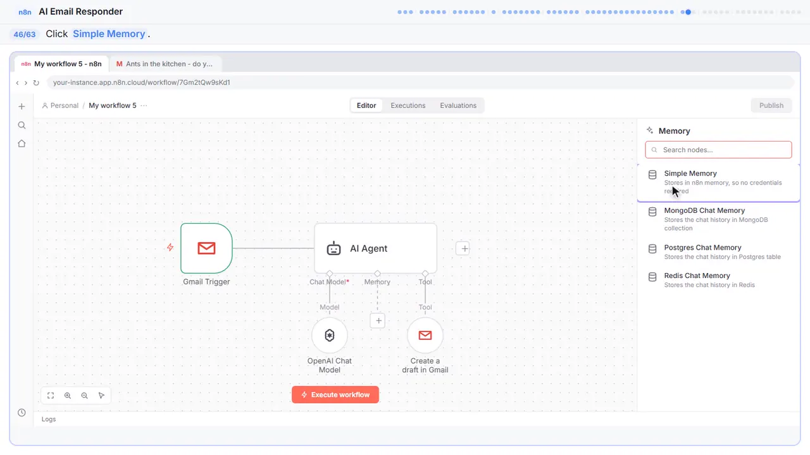This screenshot has width=810, height=455.
Task: Zoom in on the canvas
Action: tap(68, 396)
